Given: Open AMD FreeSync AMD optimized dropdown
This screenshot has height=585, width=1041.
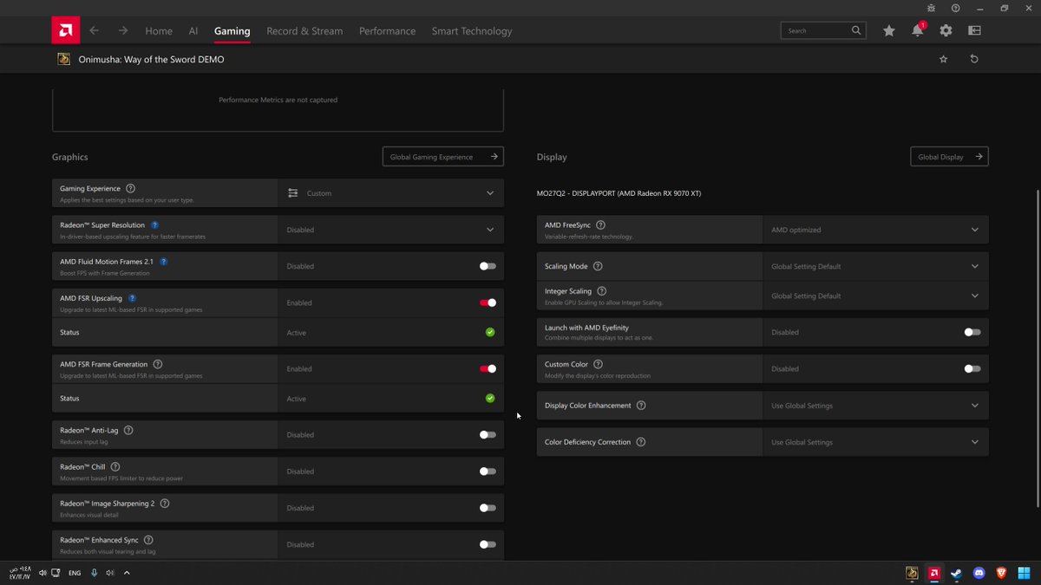Looking at the screenshot, I should (x=875, y=230).
